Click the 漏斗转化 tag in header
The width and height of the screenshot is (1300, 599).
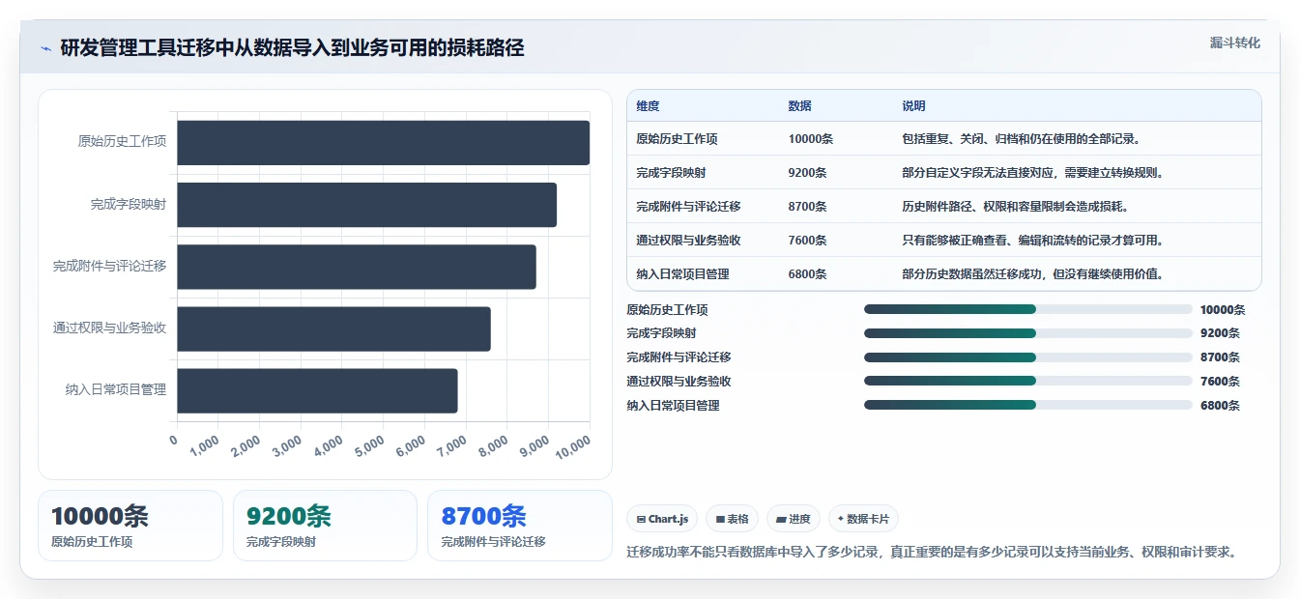click(x=1235, y=43)
